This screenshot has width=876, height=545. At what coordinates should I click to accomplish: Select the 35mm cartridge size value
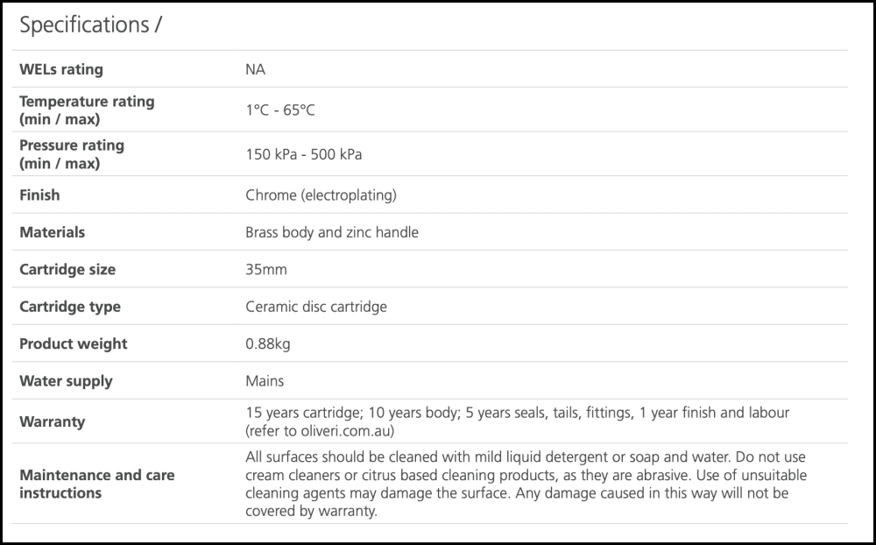[x=266, y=270]
